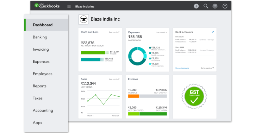Screen dimensions: 253x133
Task: Open Taxes in the sidebar
Action: (x=38, y=98)
